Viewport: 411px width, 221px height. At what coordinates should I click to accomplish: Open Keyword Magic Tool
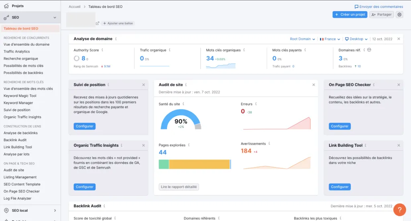point(20,96)
